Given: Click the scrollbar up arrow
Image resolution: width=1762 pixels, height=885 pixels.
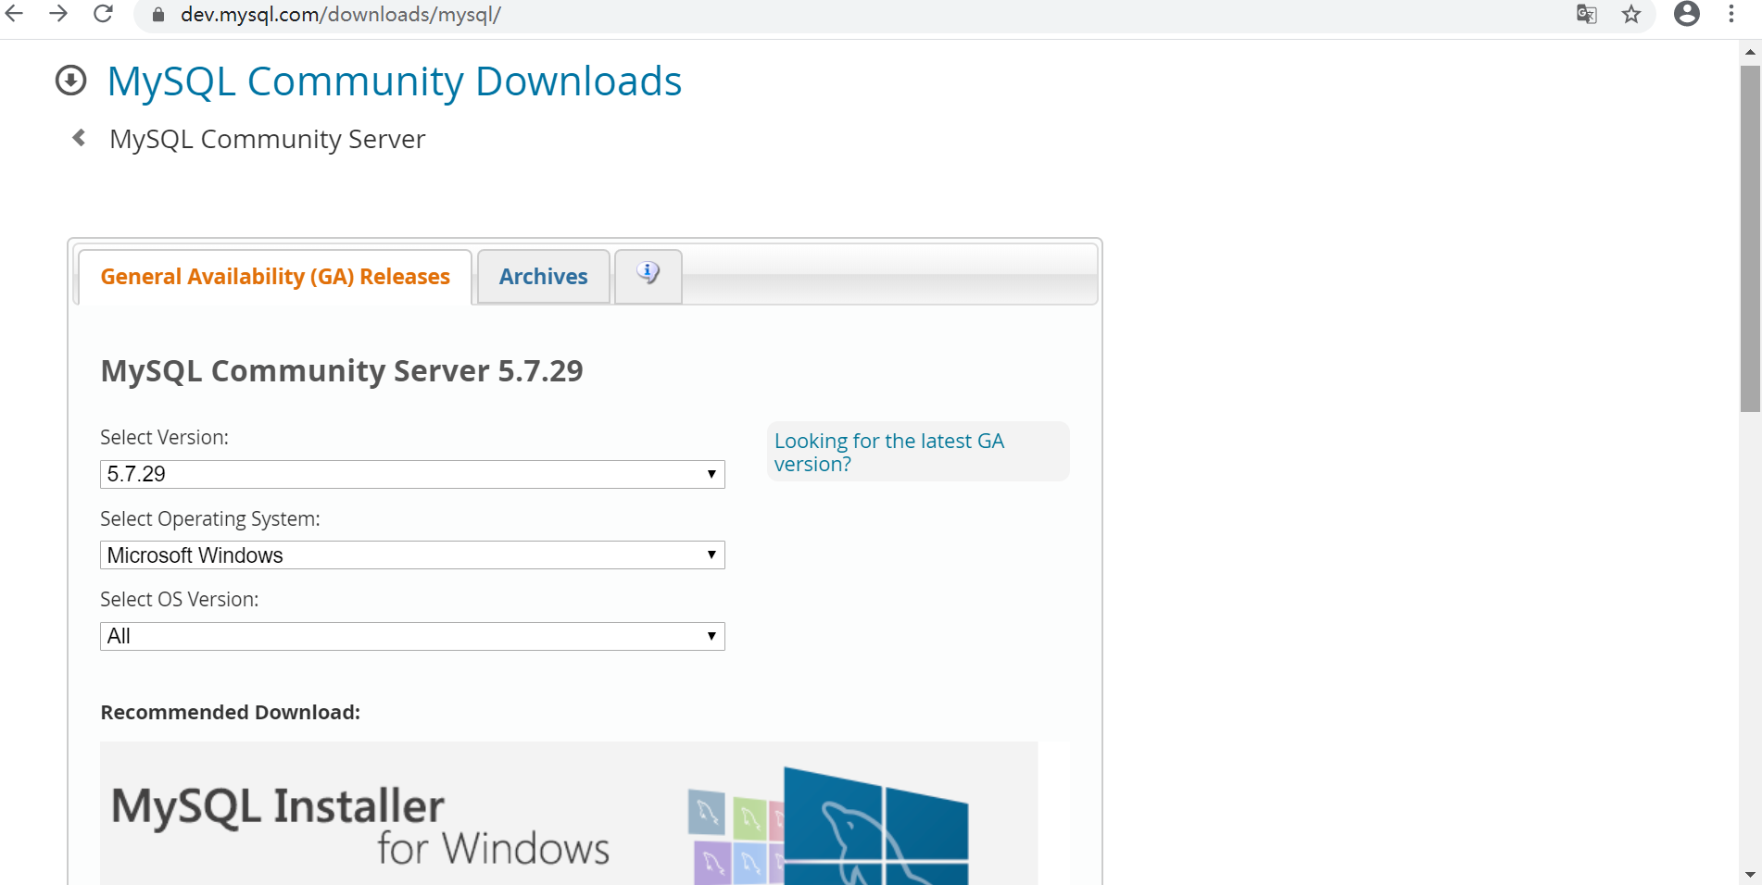Looking at the screenshot, I should 1750,52.
